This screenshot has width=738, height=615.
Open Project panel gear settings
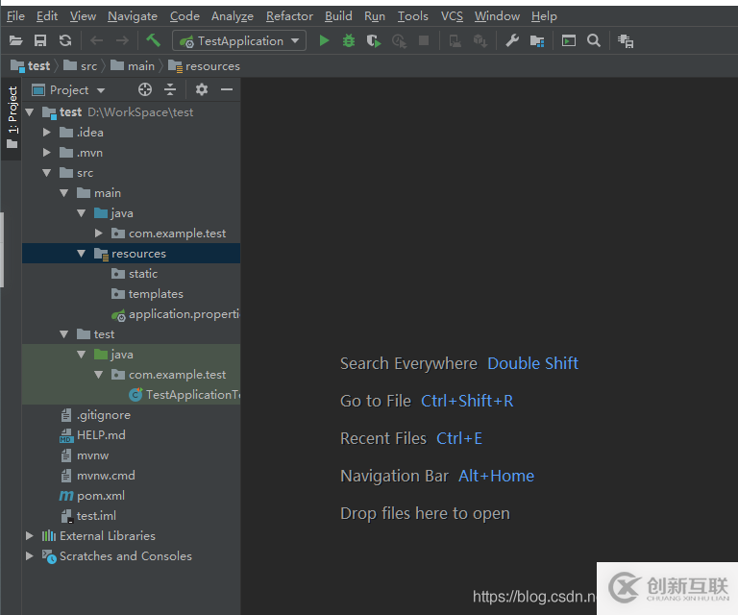201,89
